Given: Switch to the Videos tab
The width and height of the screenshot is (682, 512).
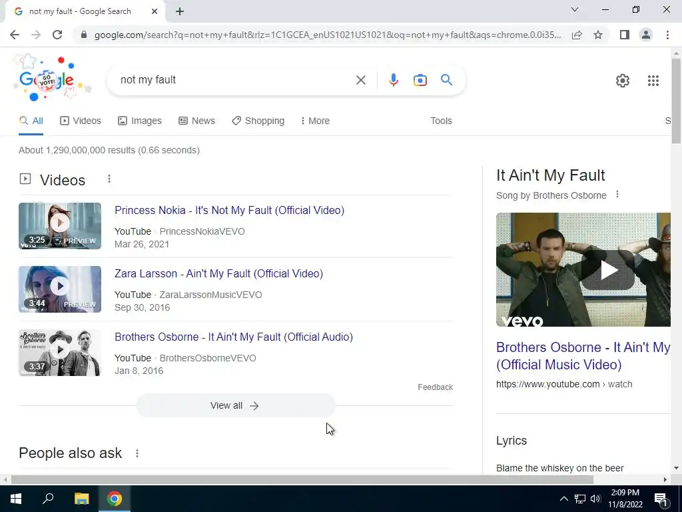Looking at the screenshot, I should 81,121.
